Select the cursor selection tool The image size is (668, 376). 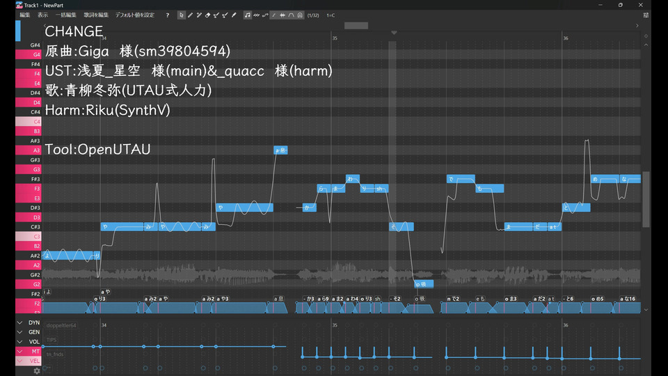coord(182,15)
